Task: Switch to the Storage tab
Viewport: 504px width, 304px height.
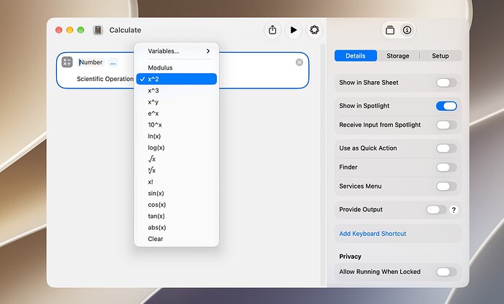Action: tap(397, 56)
